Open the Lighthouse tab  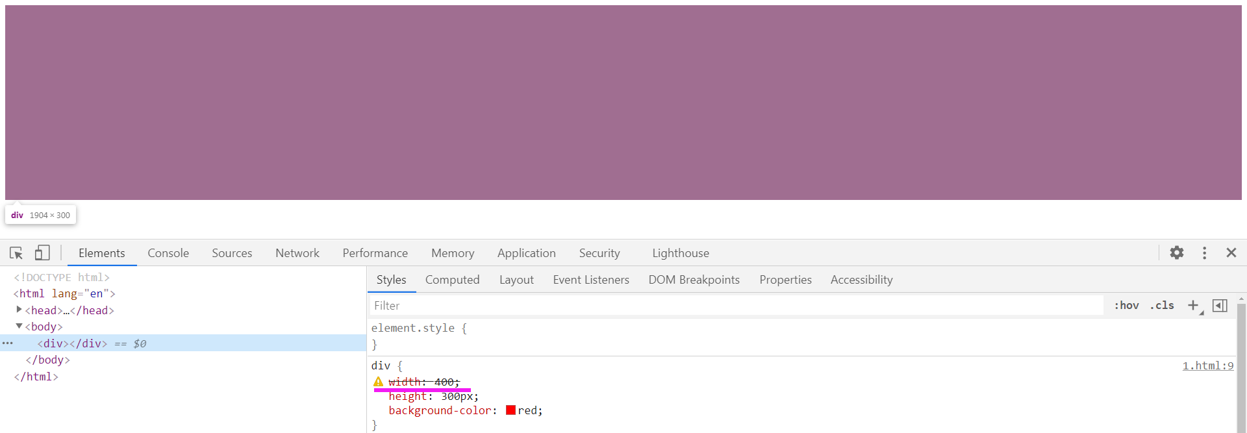(681, 253)
